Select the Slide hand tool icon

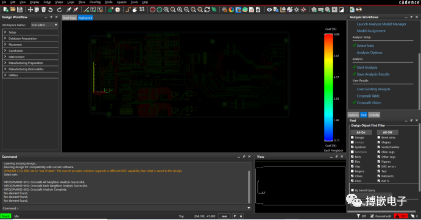[135, 10]
